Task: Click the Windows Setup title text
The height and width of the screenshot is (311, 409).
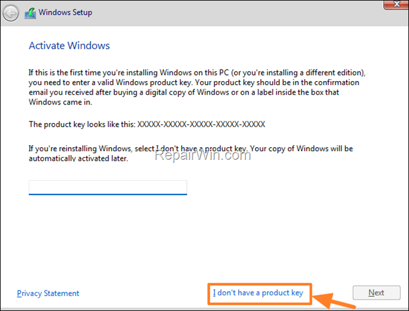Action: coord(65,13)
